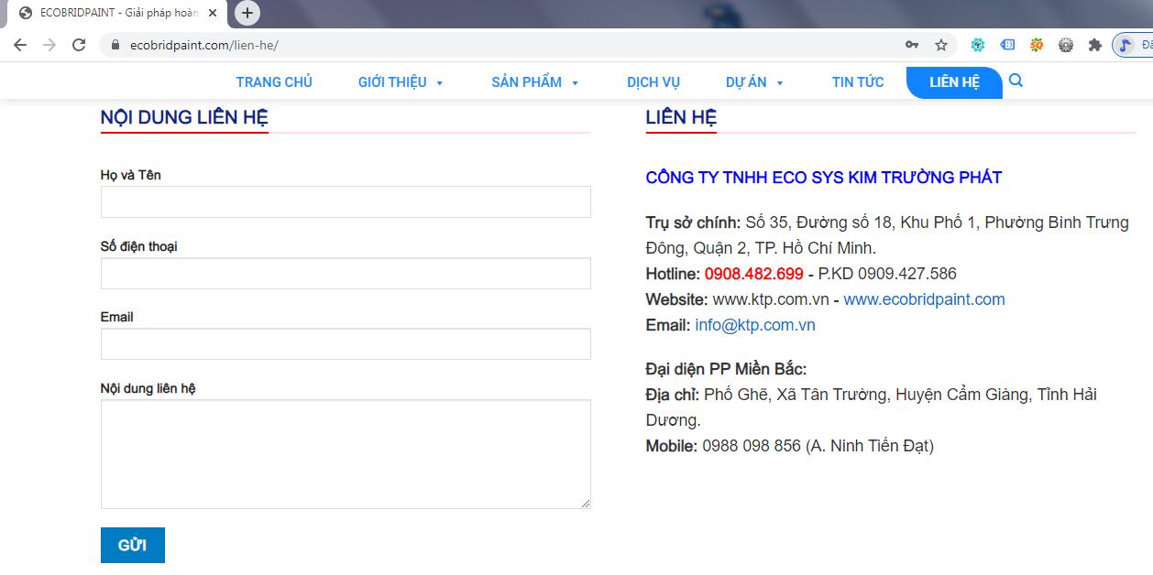This screenshot has width=1153, height=575.
Task: Focus the Số điện thoại field
Action: [346, 273]
